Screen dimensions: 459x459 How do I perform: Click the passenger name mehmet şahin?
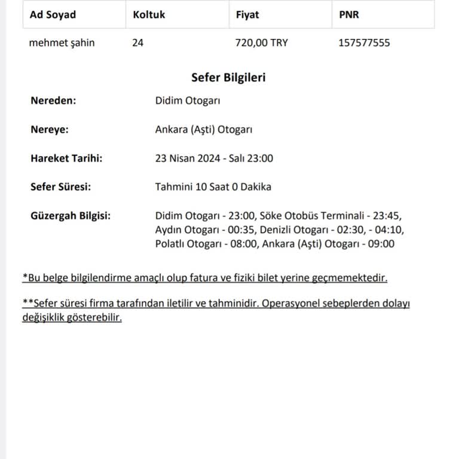pyautogui.click(x=62, y=43)
